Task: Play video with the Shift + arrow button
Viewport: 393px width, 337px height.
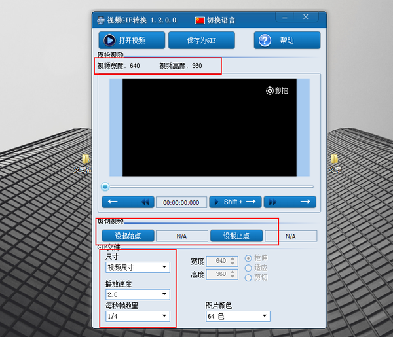Action: 235,202
